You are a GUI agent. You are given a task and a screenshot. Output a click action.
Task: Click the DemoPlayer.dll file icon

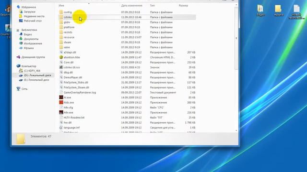tap(61, 77)
